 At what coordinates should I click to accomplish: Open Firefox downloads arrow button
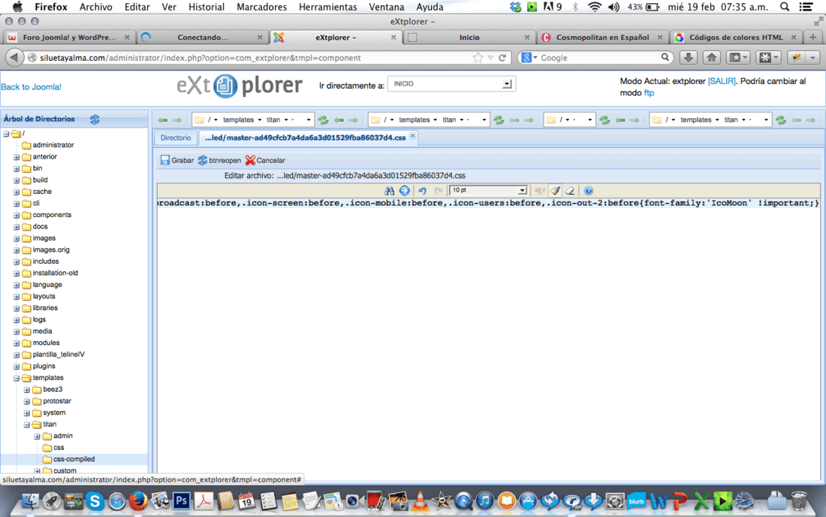pyautogui.click(x=688, y=57)
